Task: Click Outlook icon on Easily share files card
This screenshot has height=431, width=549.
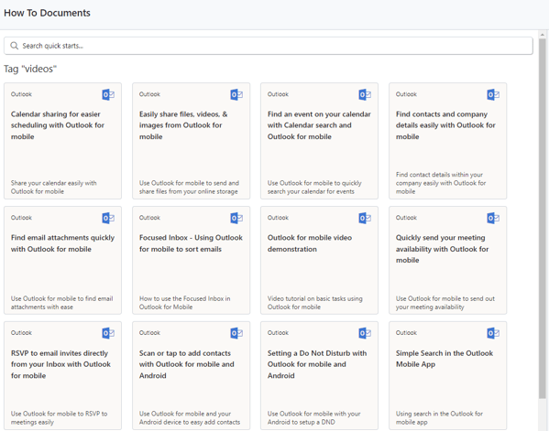Action: [236, 94]
